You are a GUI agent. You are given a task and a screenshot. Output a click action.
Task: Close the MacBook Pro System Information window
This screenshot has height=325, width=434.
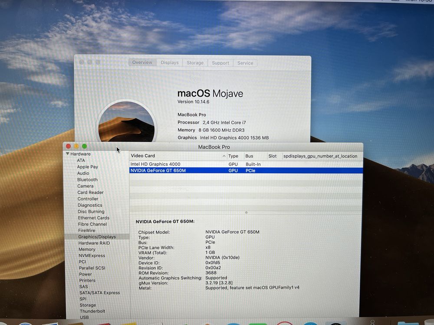69,146
